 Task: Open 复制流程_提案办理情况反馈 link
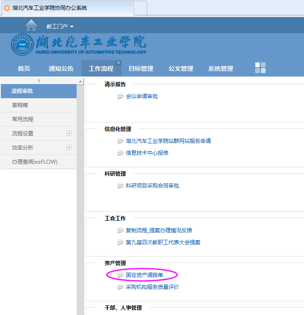pos(159,230)
